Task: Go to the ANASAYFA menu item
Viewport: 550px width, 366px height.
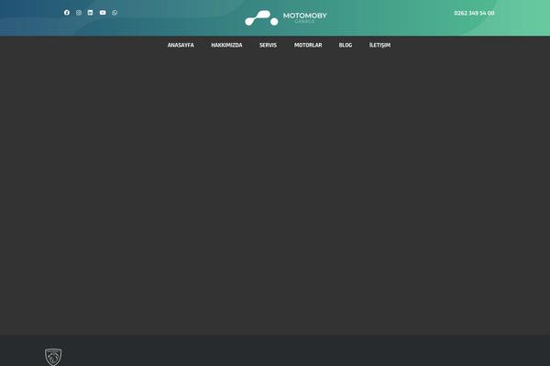Action: click(181, 45)
